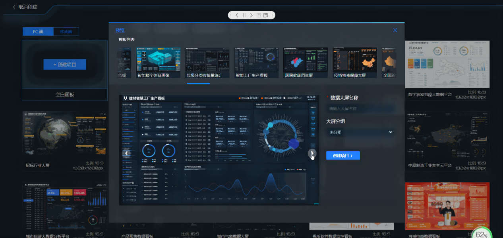The width and height of the screenshot is (503, 238).
Task: Click the save-as disk icon in floating bar
Action: [266, 15]
